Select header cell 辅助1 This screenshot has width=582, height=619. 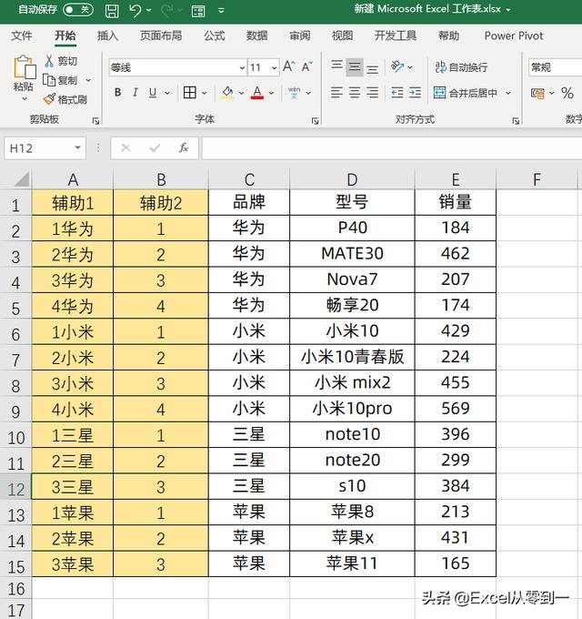(x=73, y=202)
